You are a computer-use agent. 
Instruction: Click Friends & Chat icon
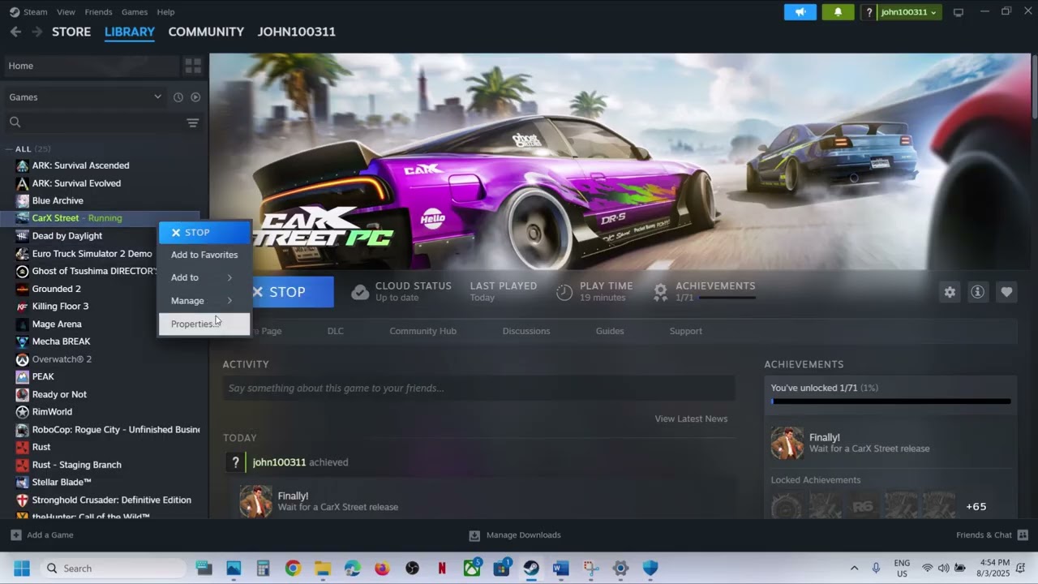tap(1023, 535)
